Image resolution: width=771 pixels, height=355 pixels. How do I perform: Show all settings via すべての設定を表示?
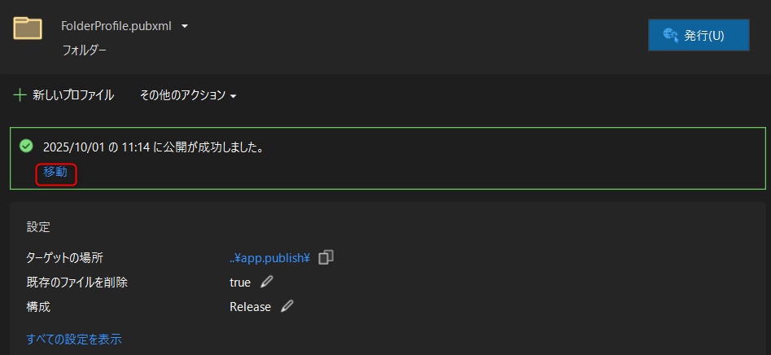(x=74, y=339)
